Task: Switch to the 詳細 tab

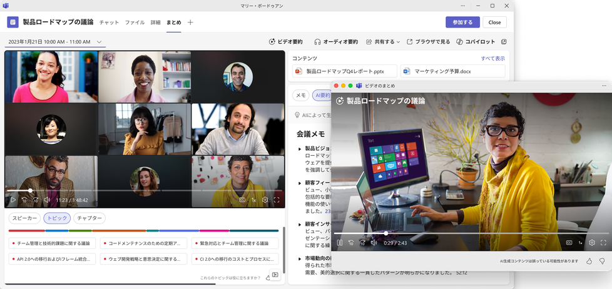Action: 155,23
